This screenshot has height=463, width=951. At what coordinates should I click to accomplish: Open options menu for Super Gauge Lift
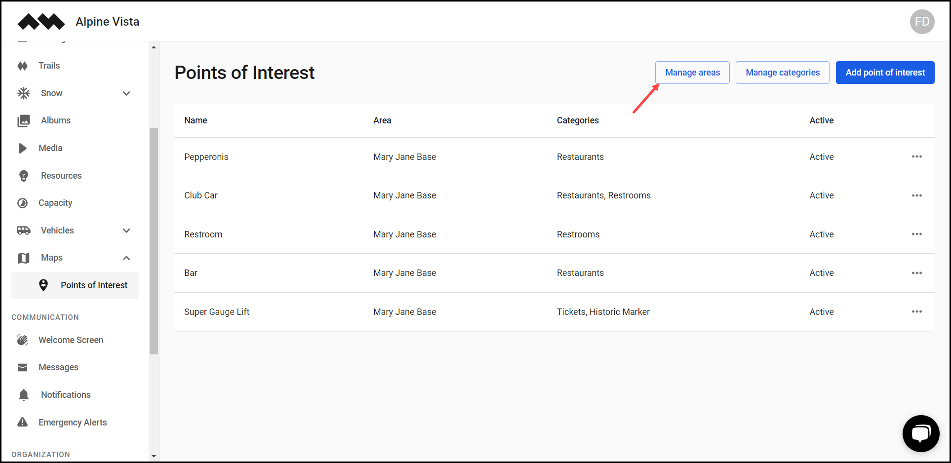(916, 311)
